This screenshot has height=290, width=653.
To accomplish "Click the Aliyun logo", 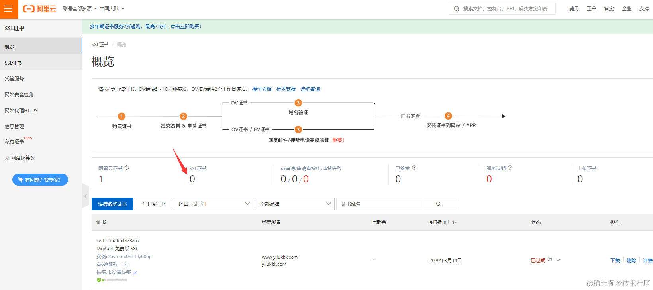I will [x=39, y=9].
